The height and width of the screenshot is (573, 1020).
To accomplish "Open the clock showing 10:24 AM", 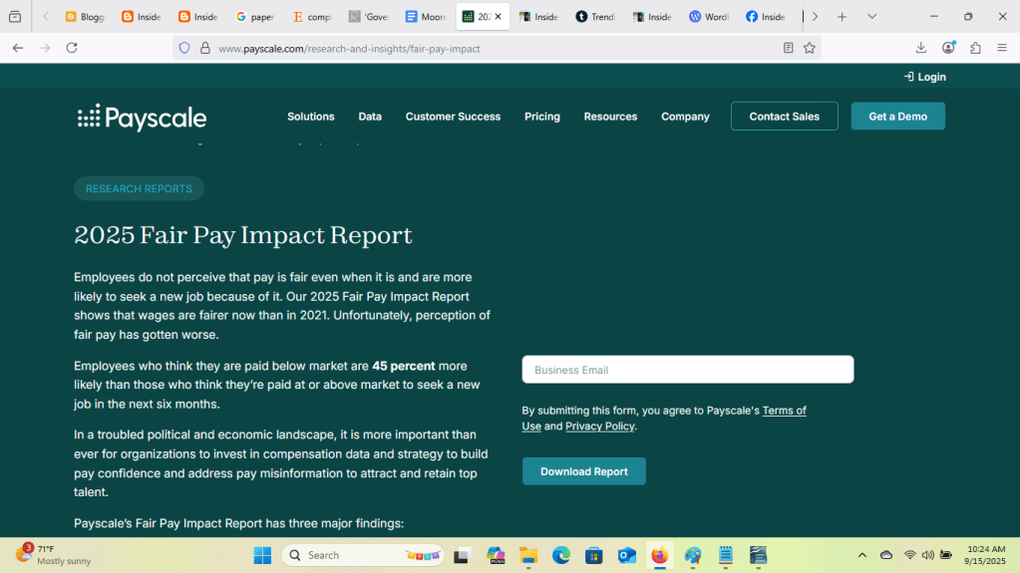I will click(x=985, y=555).
